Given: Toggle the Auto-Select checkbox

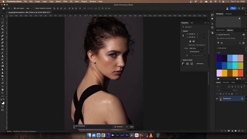Looking at the screenshot, I should 15,8.
